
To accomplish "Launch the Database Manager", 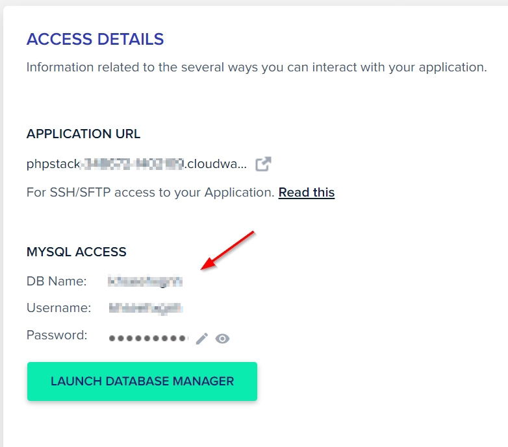I will [x=142, y=381].
